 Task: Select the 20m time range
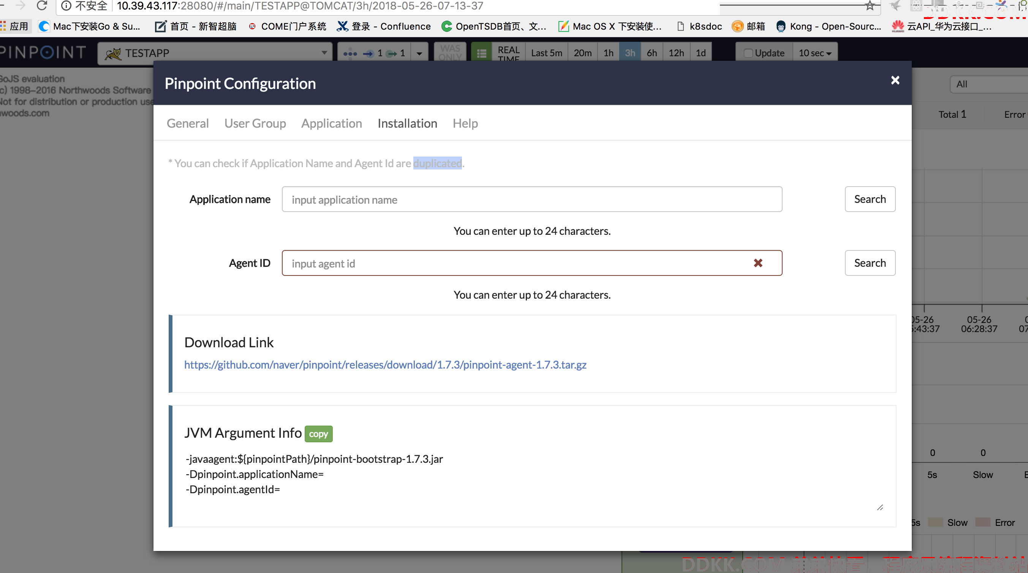point(582,53)
